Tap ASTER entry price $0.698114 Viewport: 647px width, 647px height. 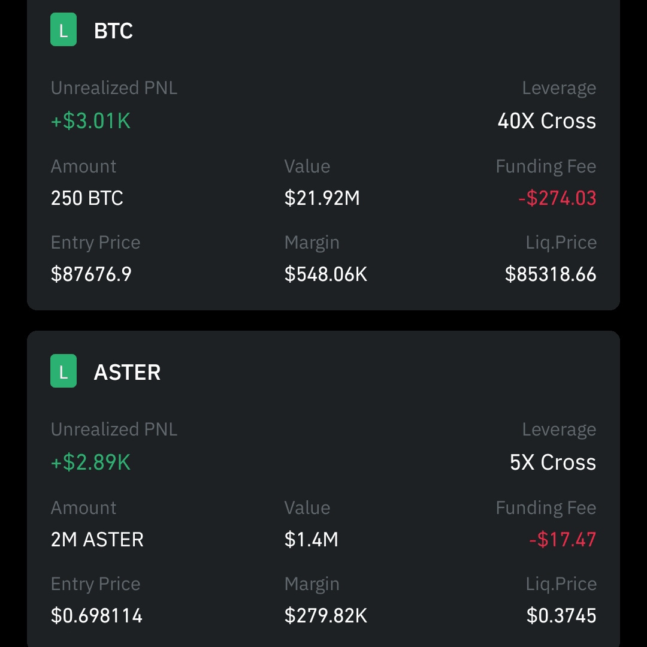tap(96, 615)
